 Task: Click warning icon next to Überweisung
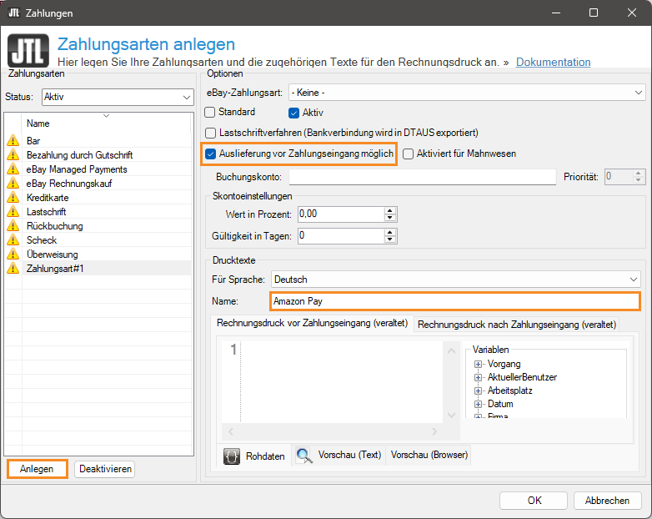[x=13, y=254]
